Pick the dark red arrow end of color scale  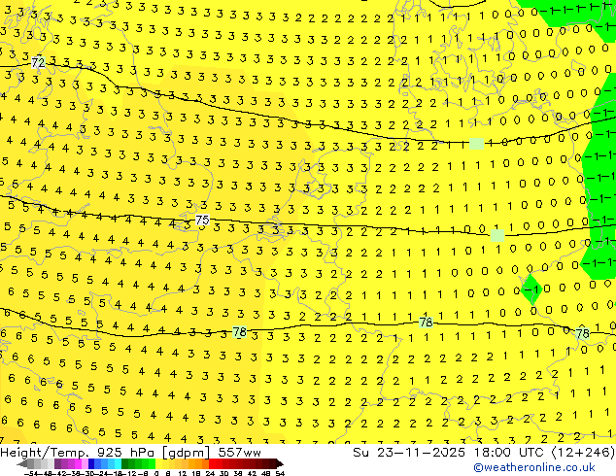279,464
